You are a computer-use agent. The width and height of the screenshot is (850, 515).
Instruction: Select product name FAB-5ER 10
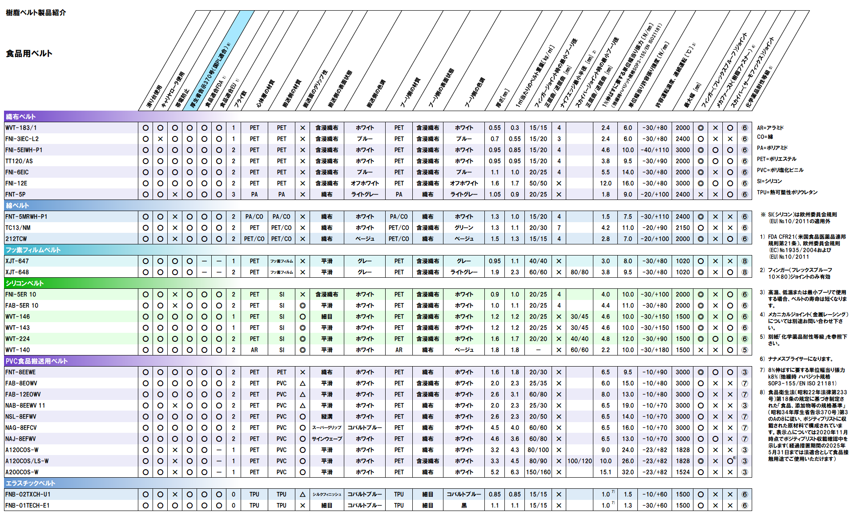22,305
